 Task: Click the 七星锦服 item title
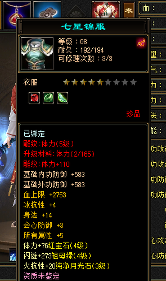(x=83, y=27)
